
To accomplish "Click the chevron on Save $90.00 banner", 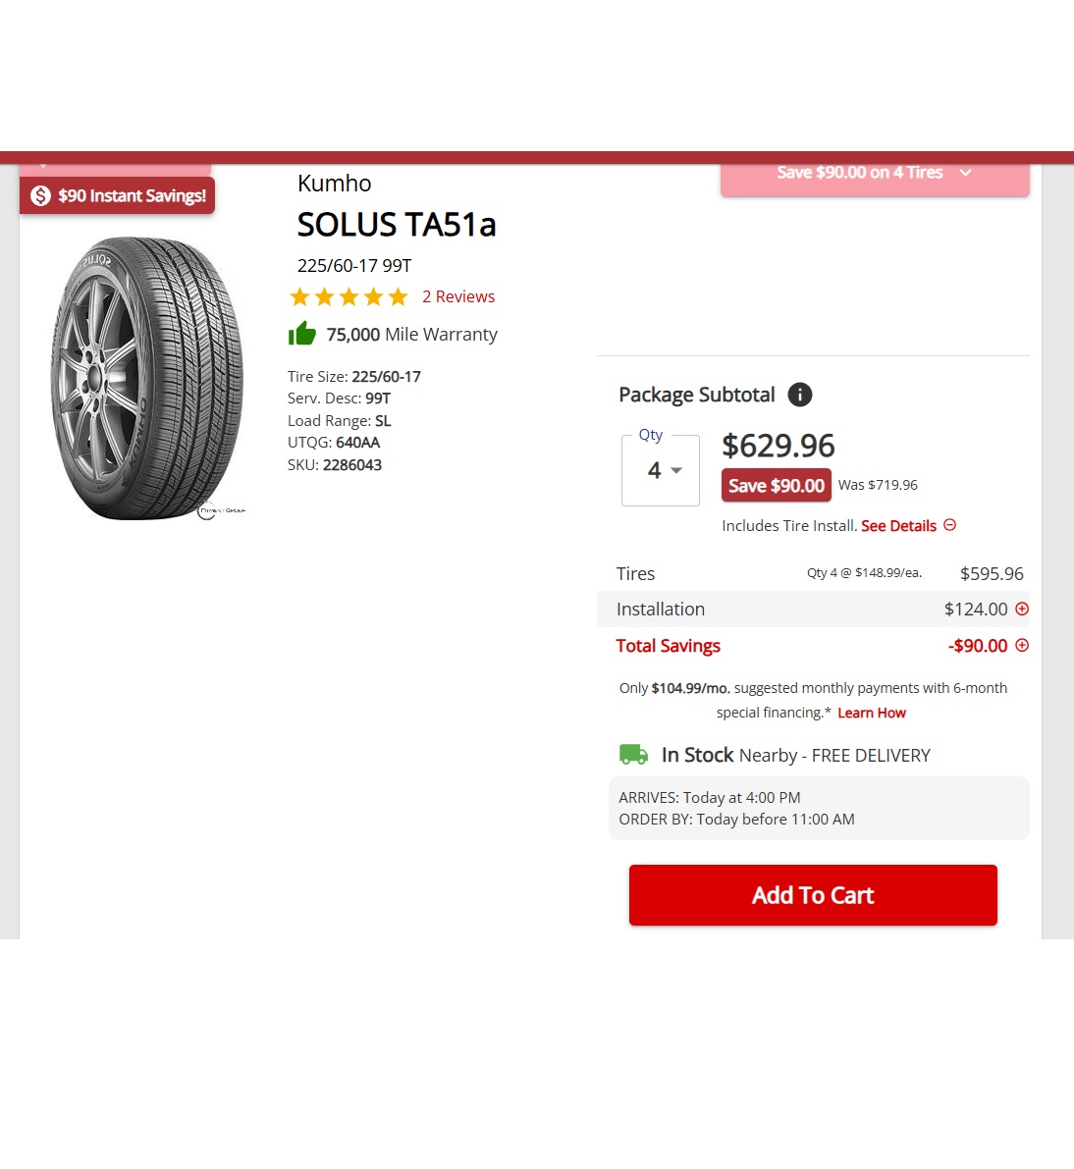I will tap(966, 172).
